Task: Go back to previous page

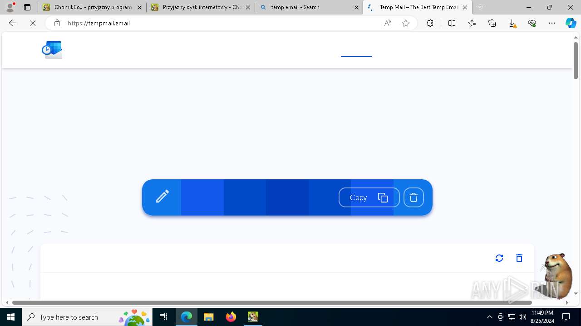Action: 13,23
